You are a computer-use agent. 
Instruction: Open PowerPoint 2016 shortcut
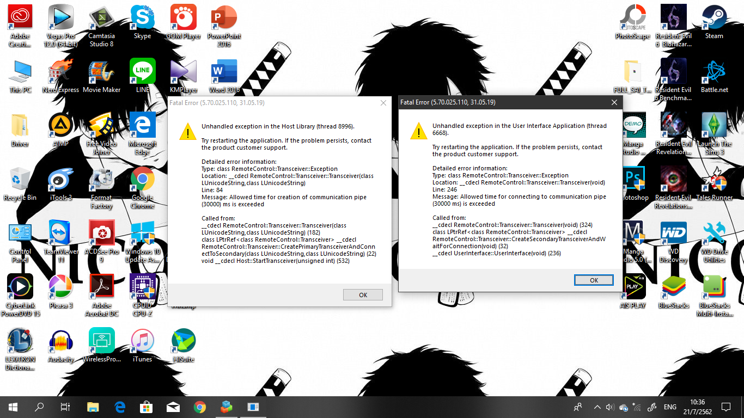224,25
